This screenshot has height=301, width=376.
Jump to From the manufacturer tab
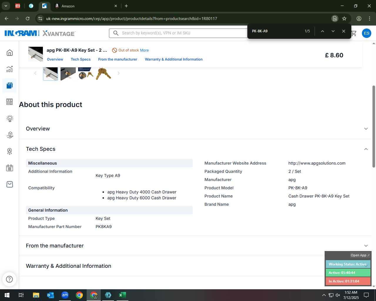pos(117,59)
